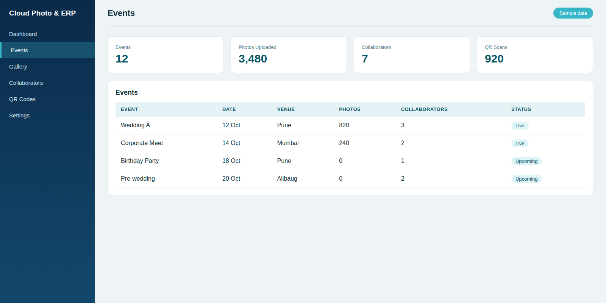The height and width of the screenshot is (303, 606).
Task: Click the Live badge for Wedding A
Action: (x=520, y=126)
